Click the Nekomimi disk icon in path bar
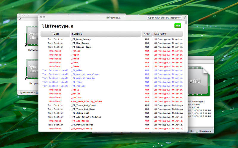The image size is (238, 148). tap(21, 92)
